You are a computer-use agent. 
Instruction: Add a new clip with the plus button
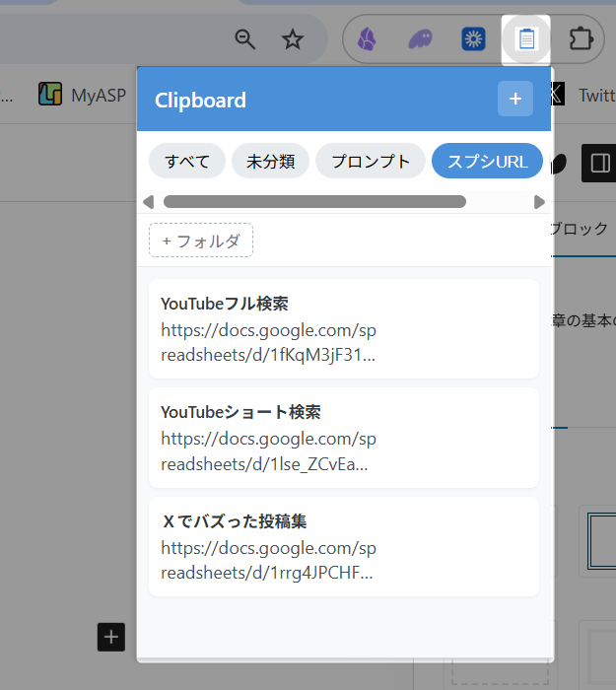point(514,100)
